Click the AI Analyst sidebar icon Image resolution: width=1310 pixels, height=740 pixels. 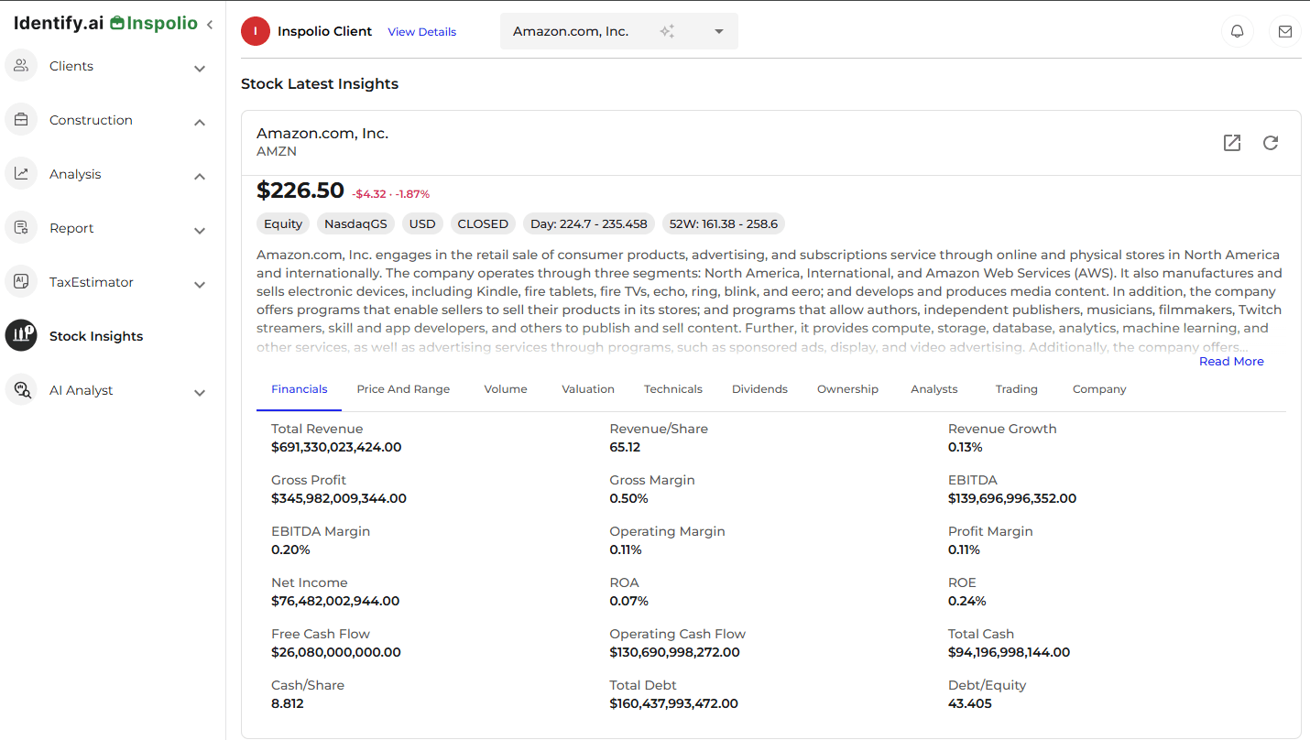21,390
